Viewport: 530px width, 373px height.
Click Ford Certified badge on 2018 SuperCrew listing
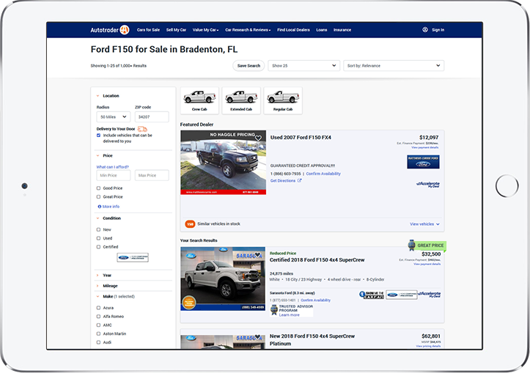coord(402,295)
